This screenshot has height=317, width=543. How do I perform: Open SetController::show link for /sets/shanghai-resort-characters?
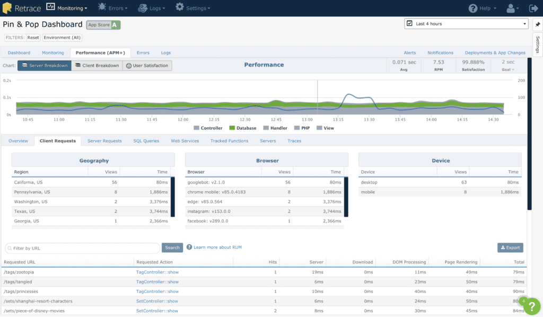tap(157, 302)
